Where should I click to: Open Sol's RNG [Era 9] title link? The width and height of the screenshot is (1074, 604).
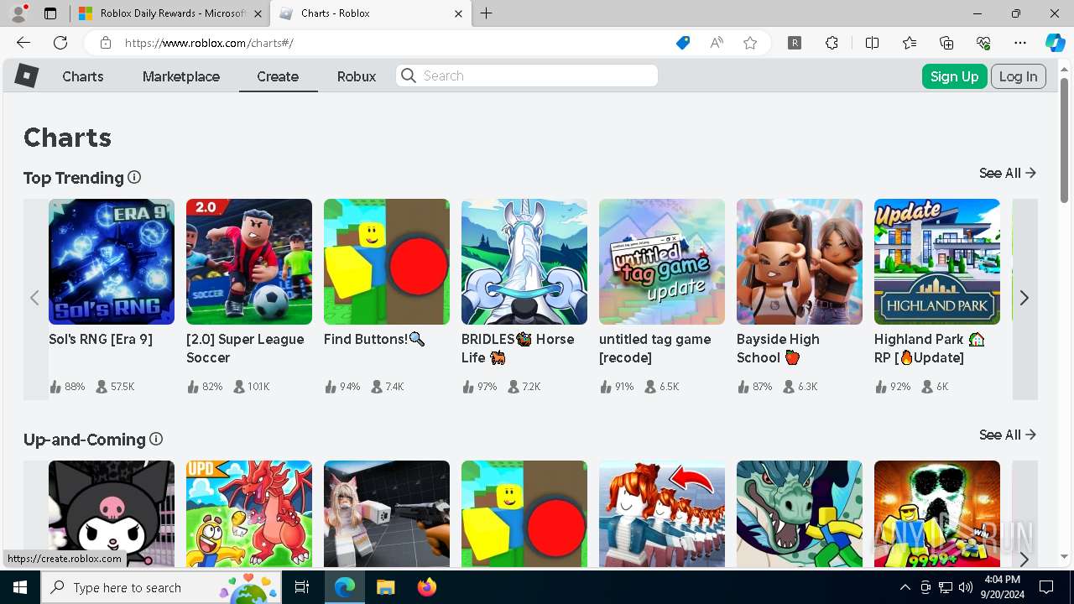pos(101,339)
